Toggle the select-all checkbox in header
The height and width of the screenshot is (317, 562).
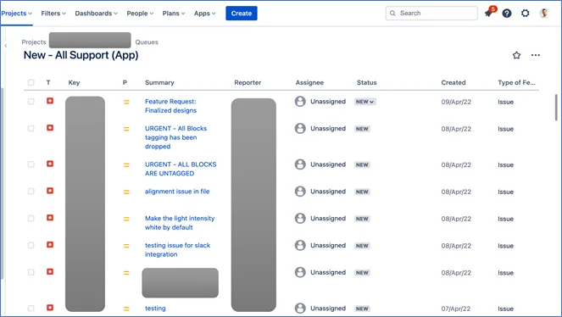(31, 82)
